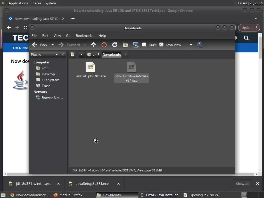This screenshot has height=198, width=264.
Task: Open the View menu
Action: (57, 36)
